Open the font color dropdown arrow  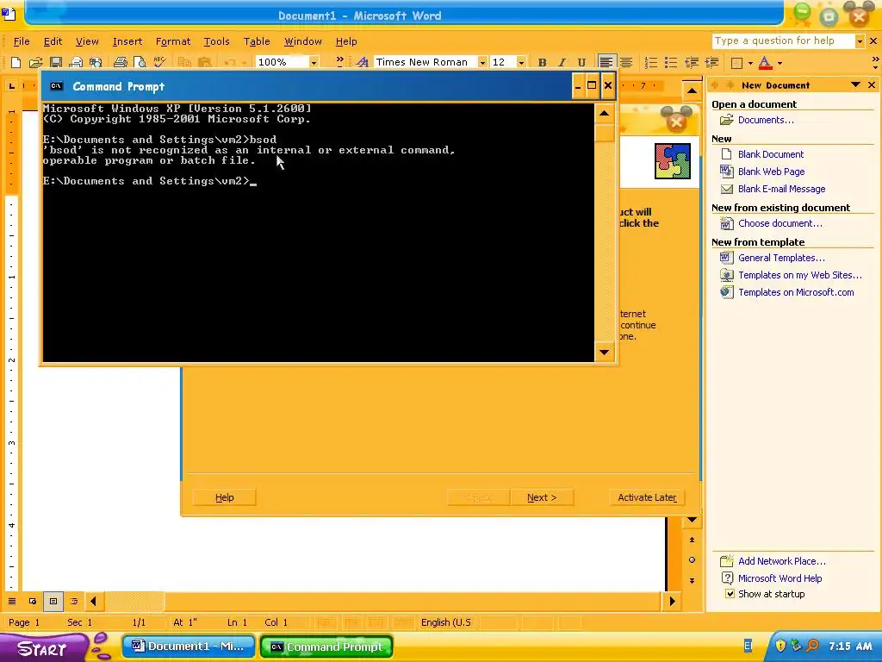[780, 63]
